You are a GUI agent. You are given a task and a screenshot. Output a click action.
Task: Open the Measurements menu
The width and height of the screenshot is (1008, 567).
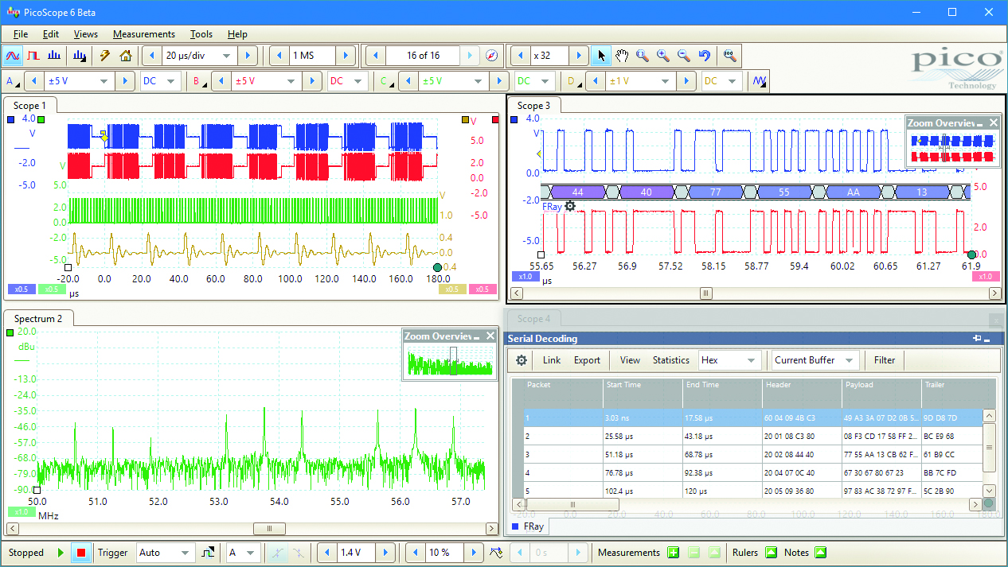(x=144, y=34)
